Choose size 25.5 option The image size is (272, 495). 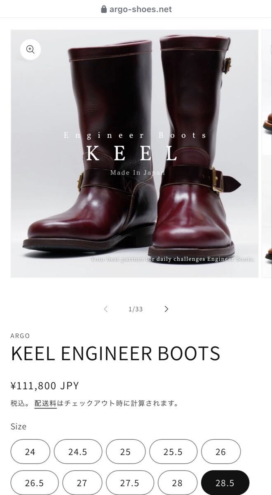coord(173,452)
